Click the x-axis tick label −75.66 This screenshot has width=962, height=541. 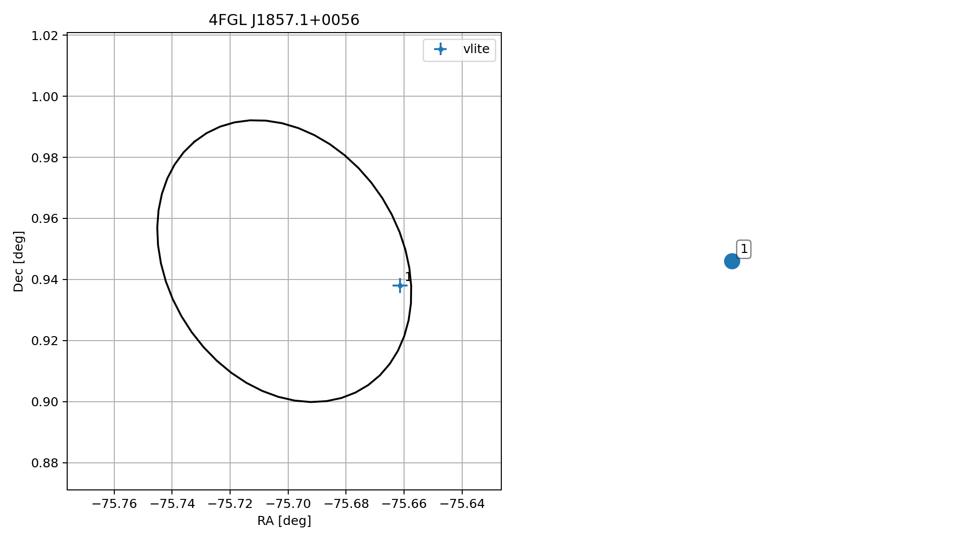[404, 504]
